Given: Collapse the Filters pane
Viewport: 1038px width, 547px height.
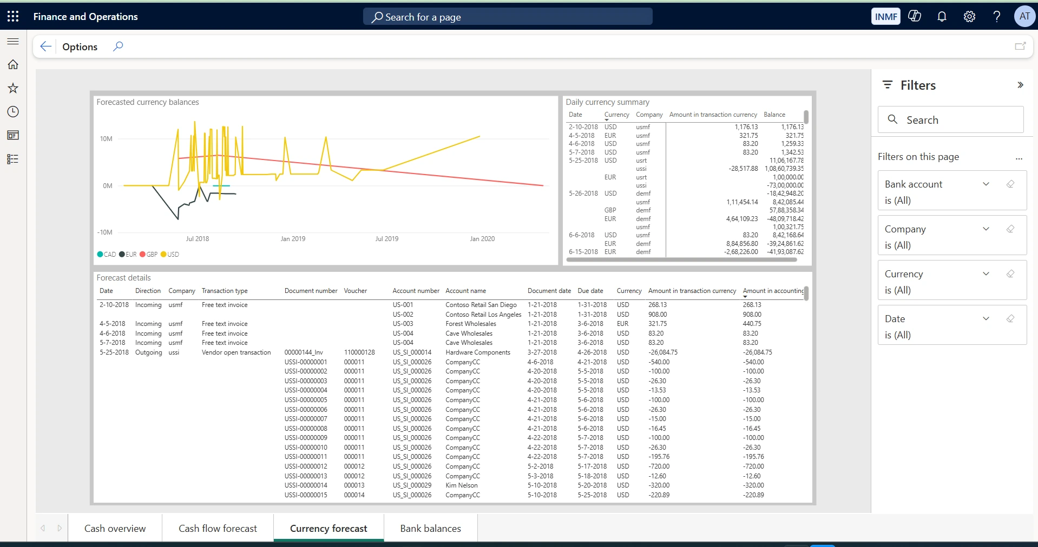Looking at the screenshot, I should pos(1020,85).
